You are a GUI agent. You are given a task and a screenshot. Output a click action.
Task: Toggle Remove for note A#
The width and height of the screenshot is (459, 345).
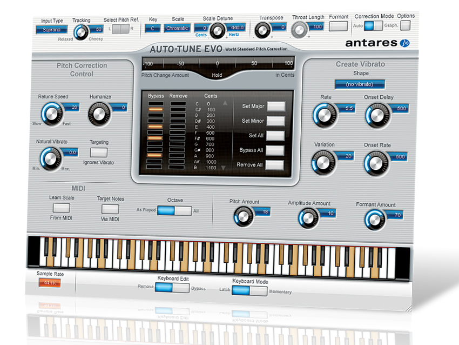(x=177, y=161)
